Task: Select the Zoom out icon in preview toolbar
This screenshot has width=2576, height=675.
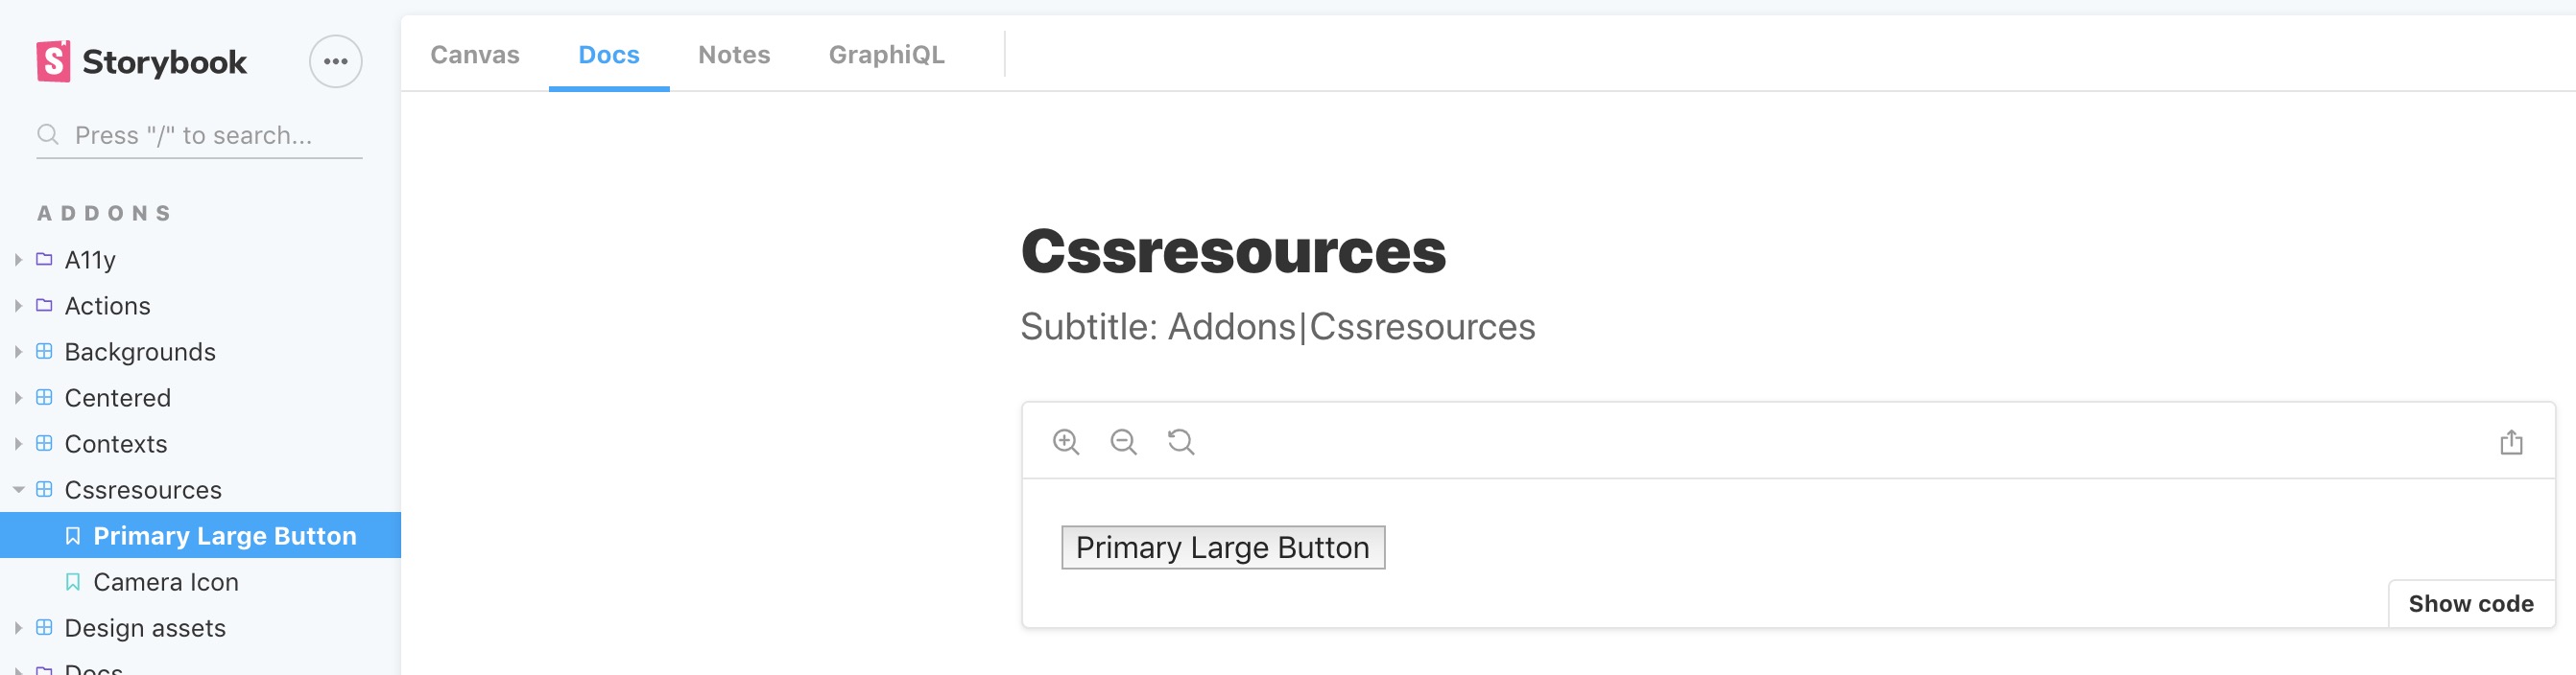Action: tap(1124, 441)
